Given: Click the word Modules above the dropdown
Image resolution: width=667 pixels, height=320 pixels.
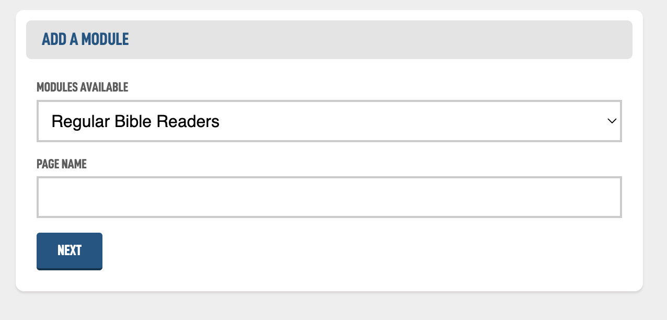Looking at the screenshot, I should [x=57, y=87].
